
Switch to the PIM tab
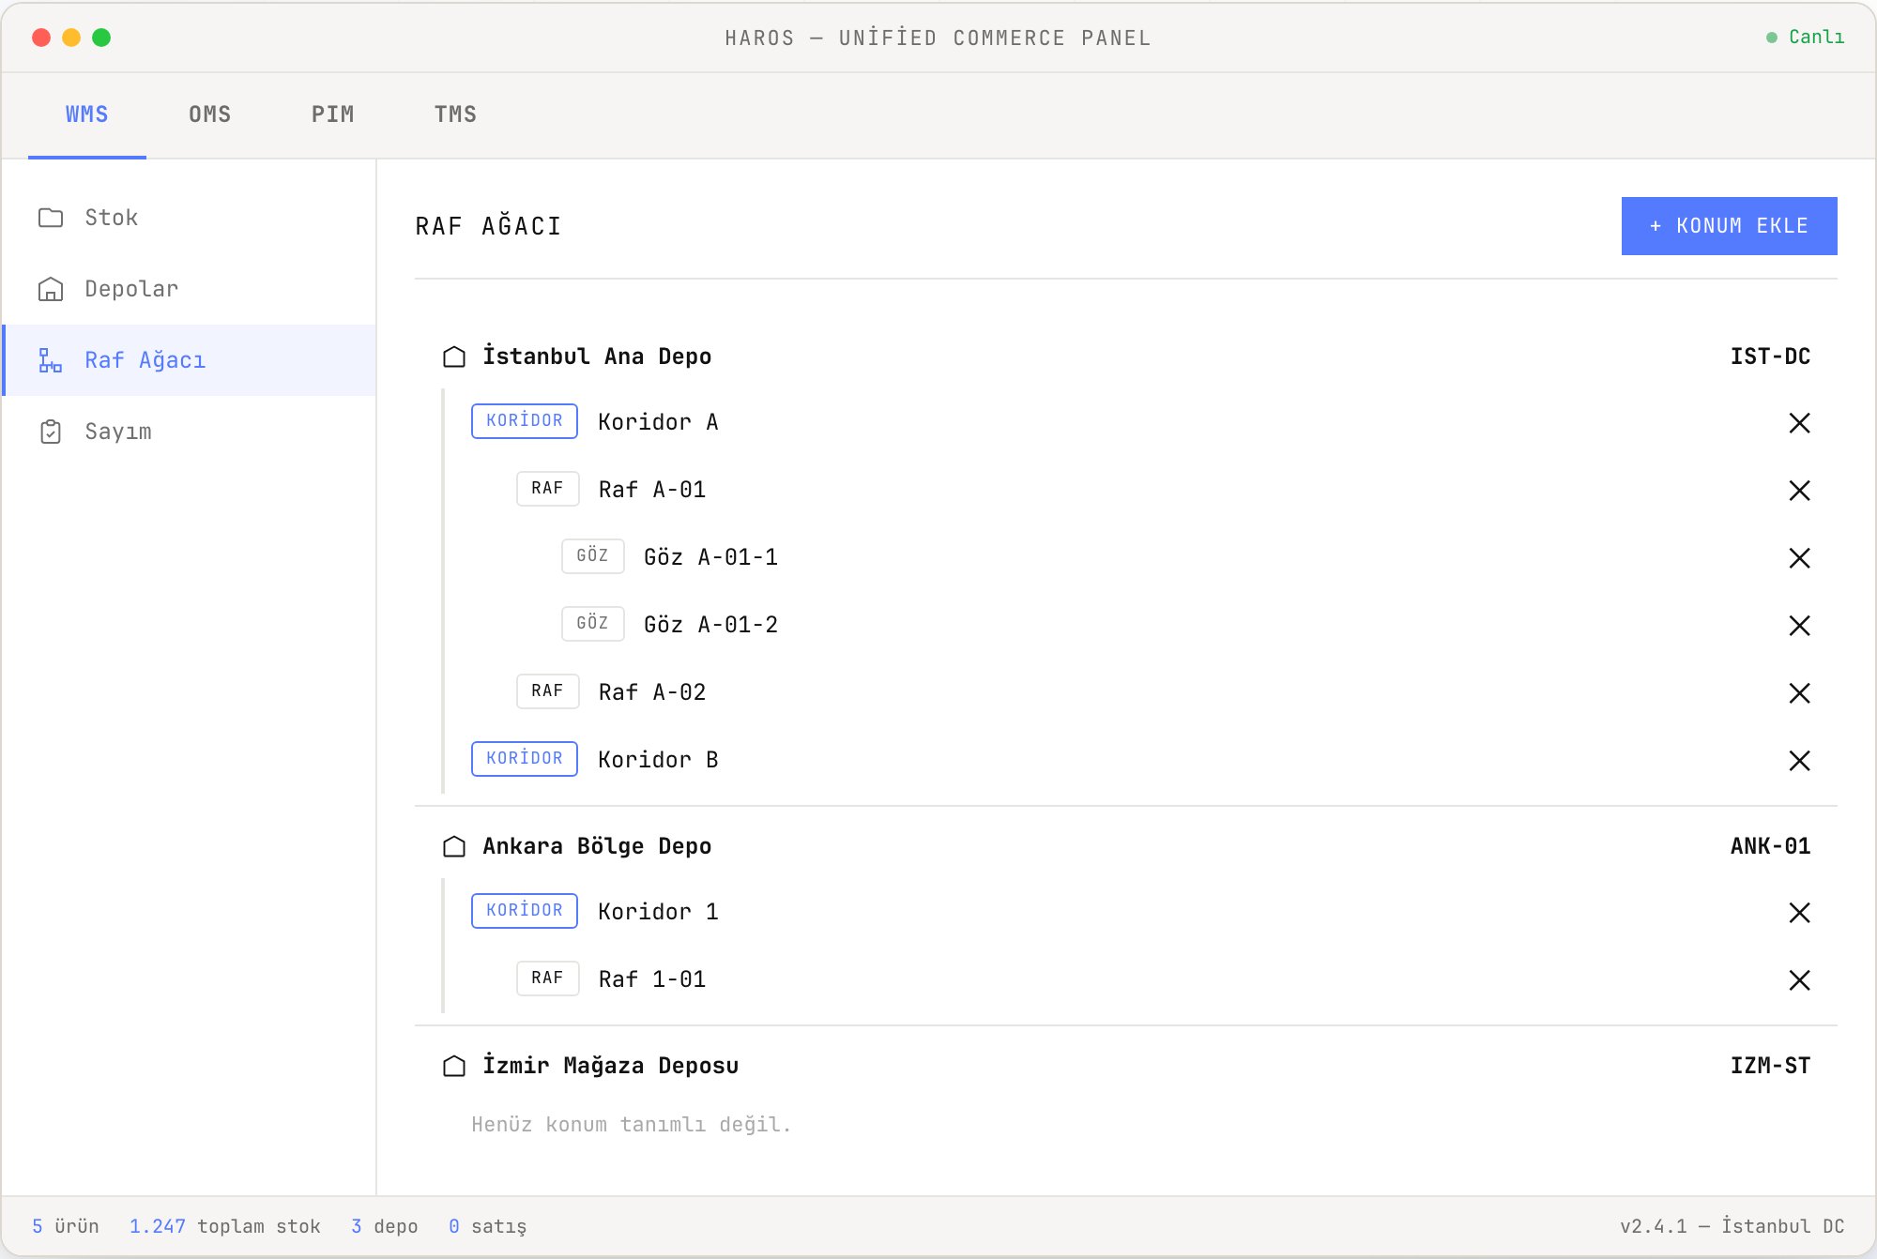[333, 114]
